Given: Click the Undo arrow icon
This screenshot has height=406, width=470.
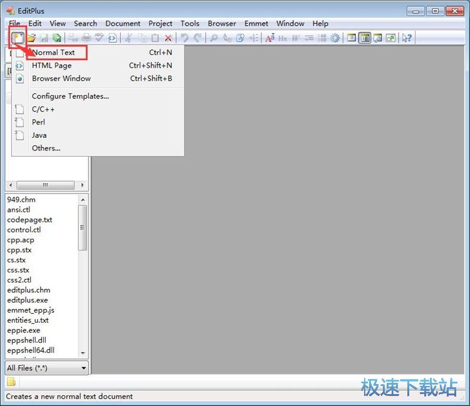Looking at the screenshot, I should tap(184, 38).
